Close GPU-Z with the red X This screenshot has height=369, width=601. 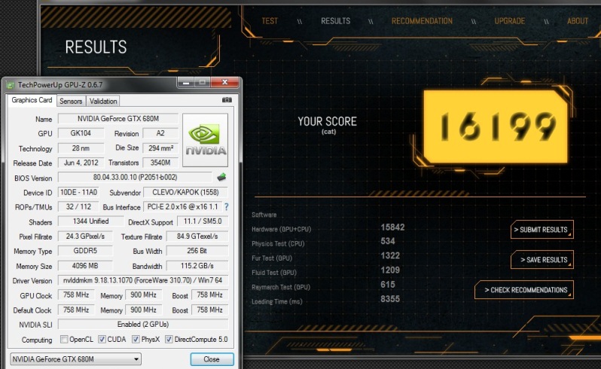click(225, 82)
